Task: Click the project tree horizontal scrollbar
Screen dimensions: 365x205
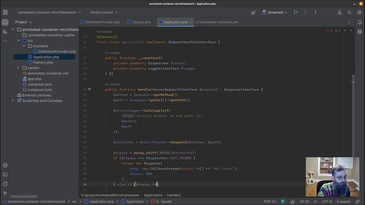Action: 23,196
